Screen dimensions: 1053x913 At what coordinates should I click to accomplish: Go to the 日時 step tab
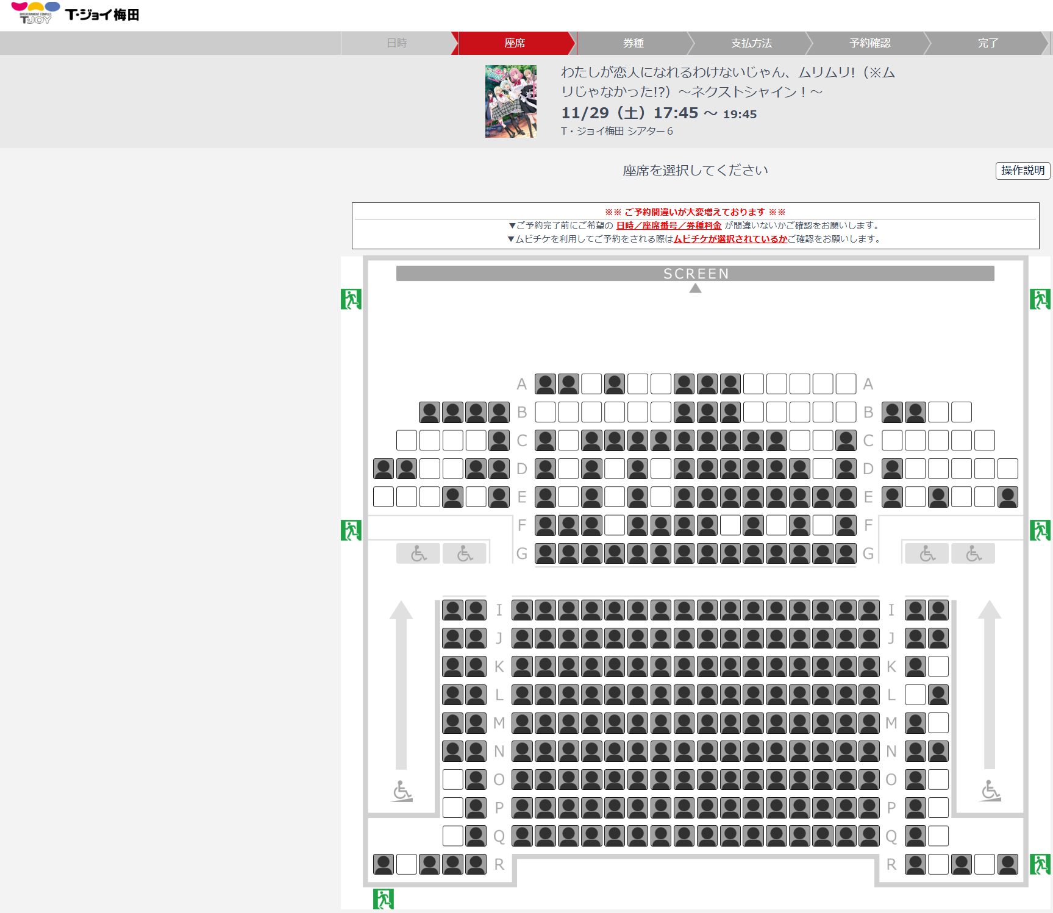(x=397, y=43)
